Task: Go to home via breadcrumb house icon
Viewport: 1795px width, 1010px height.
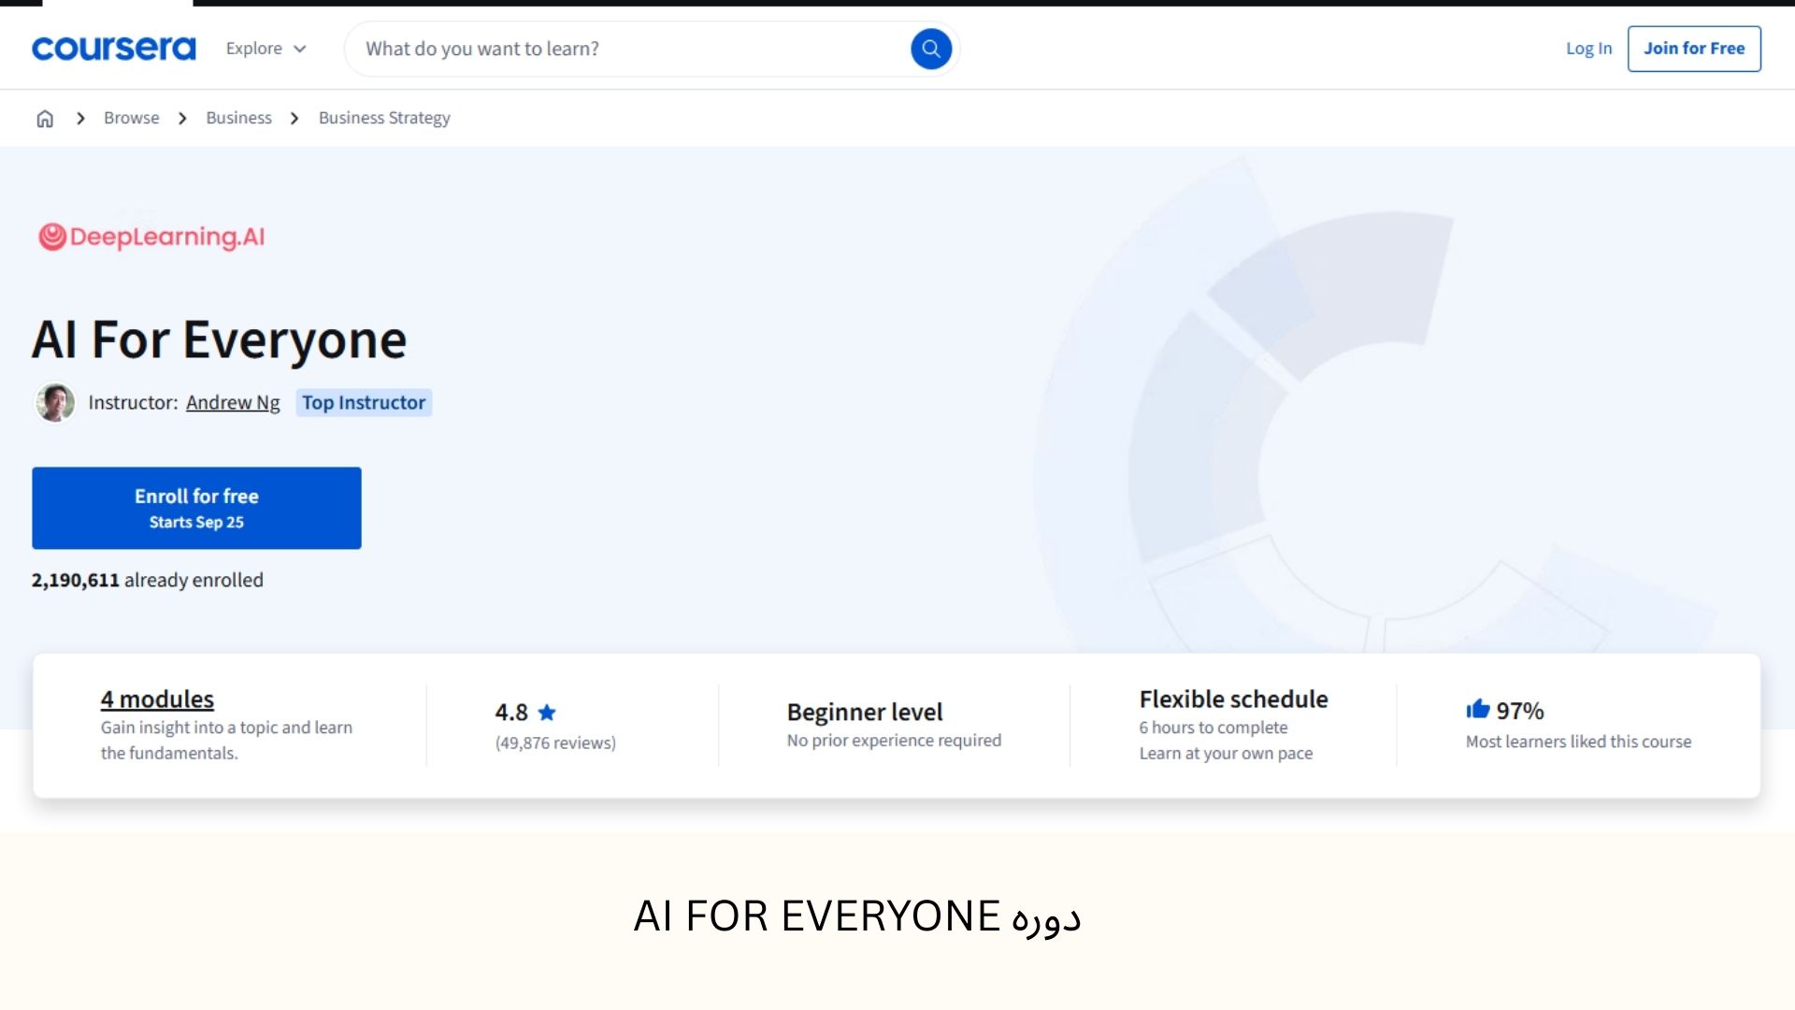Action: click(45, 118)
